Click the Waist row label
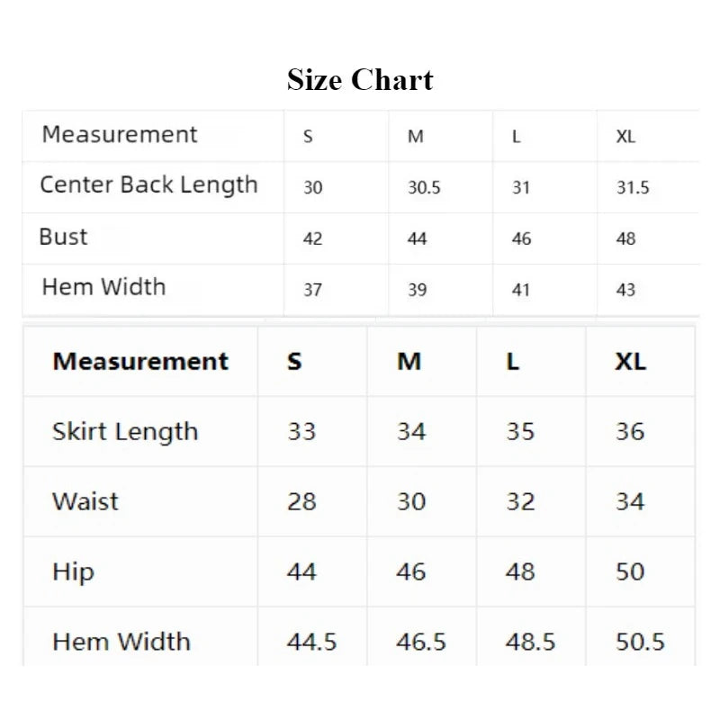The image size is (720, 720). click(85, 501)
